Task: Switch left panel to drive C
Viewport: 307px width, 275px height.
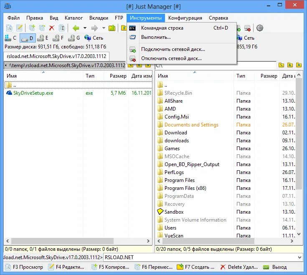Action: 11,38
